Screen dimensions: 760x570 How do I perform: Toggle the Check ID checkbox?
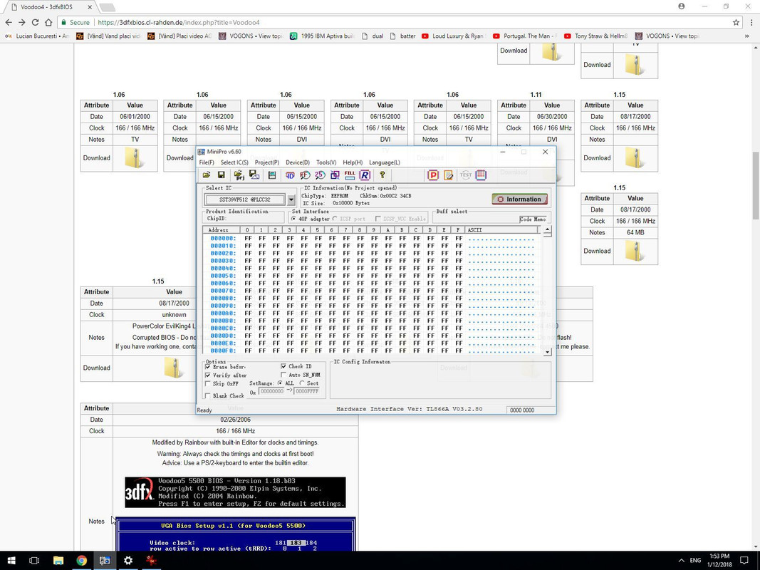click(283, 366)
